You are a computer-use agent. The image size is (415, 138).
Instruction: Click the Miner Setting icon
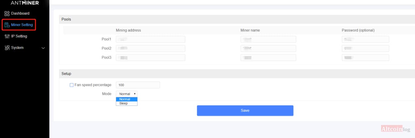tap(7, 25)
